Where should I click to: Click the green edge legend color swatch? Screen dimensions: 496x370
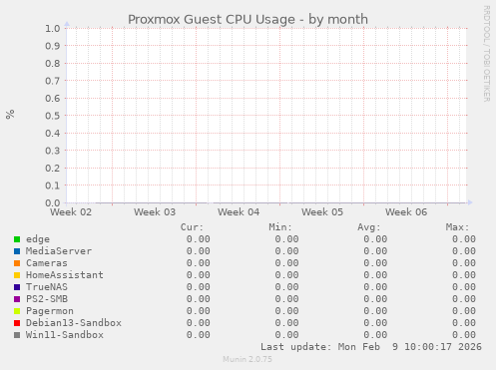pos(17,239)
